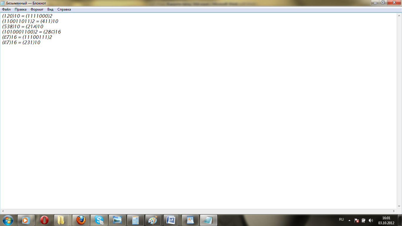This screenshot has height=226, width=402.
Task: Click horizontal scrollbar right arrow
Action: coord(394,211)
